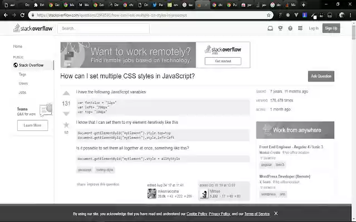Image resolution: width=356 pixels, height=222 pixels.
Task: Open the Privacy Policy link
Action: [219, 214]
